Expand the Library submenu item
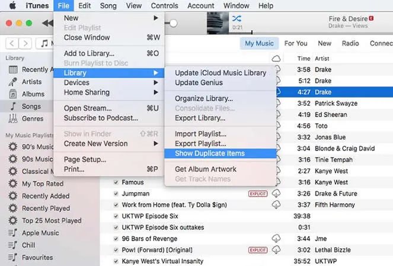Screen dimensions: 393x266 pos(109,73)
